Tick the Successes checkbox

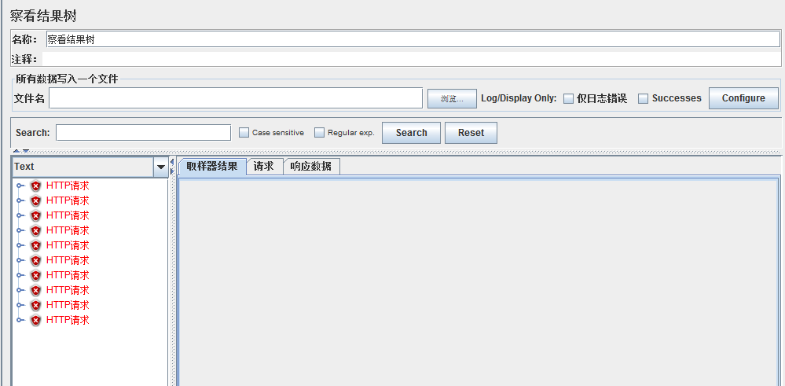click(x=643, y=99)
